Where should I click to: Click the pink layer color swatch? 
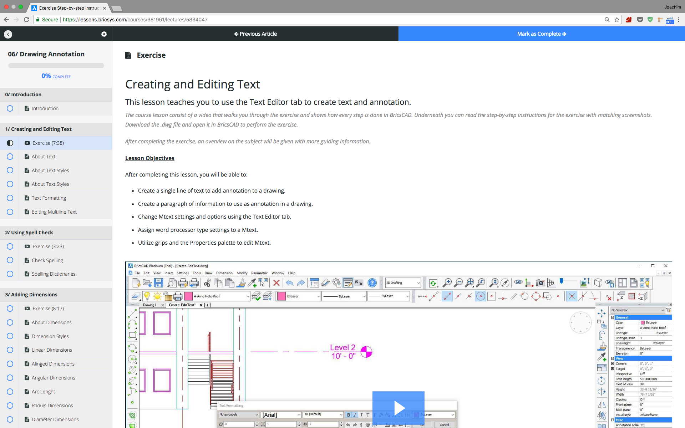pos(188,296)
